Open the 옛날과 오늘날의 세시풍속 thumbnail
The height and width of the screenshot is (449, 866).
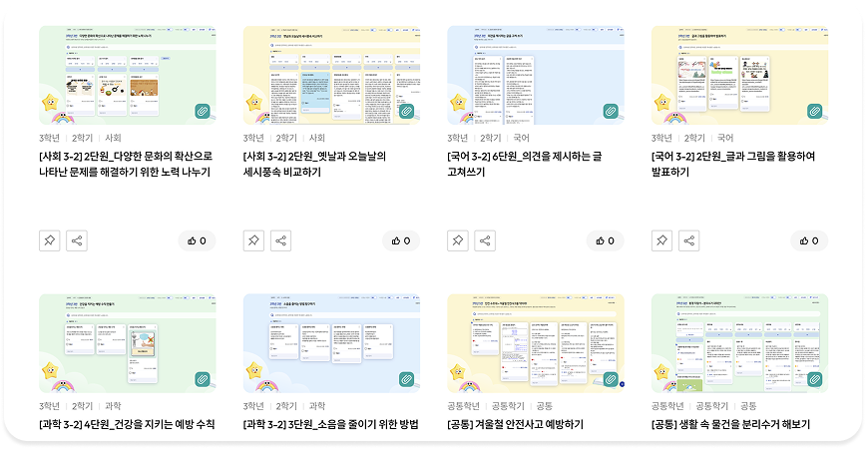331,75
